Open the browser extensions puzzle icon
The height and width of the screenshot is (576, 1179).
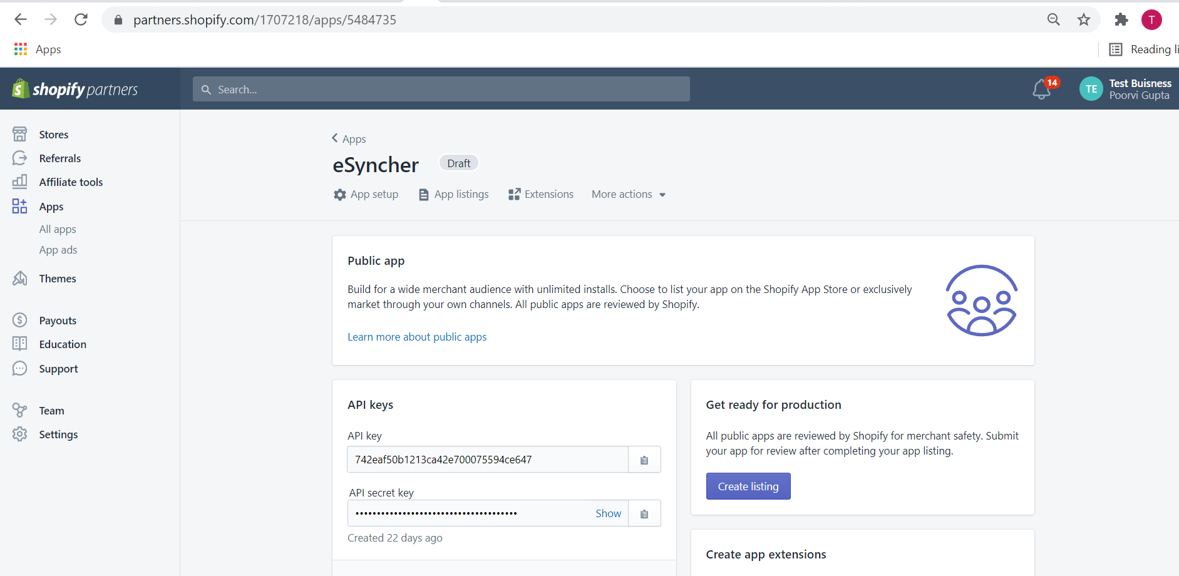tap(1121, 19)
